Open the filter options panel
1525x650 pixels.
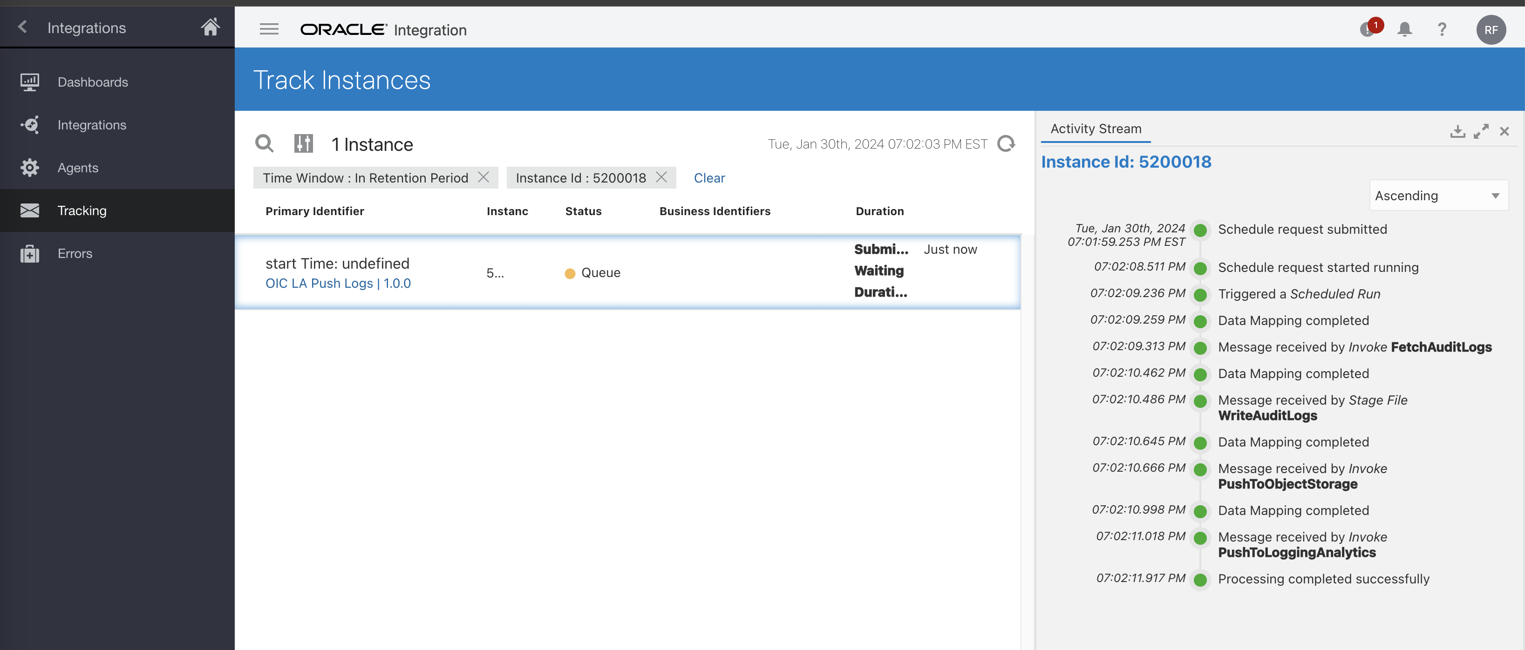click(x=304, y=143)
